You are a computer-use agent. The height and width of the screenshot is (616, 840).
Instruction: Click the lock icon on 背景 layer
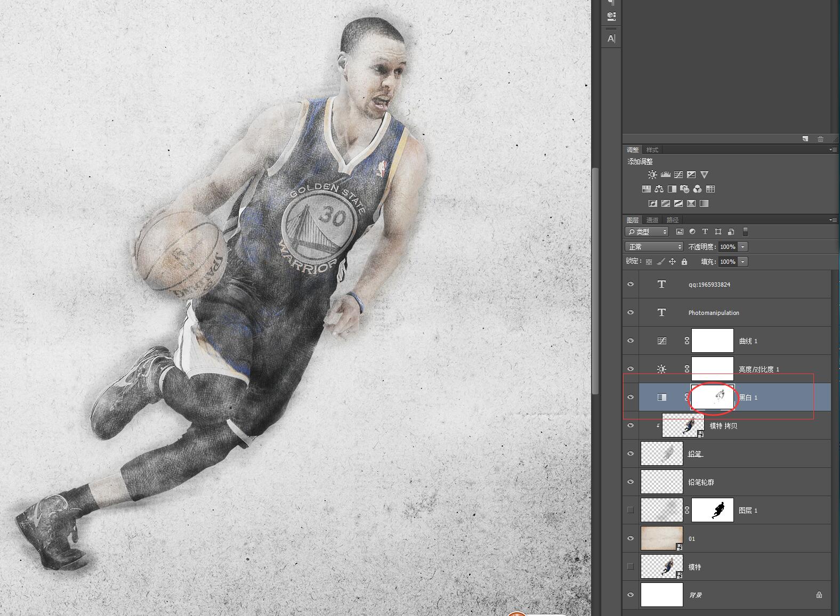pos(819,595)
